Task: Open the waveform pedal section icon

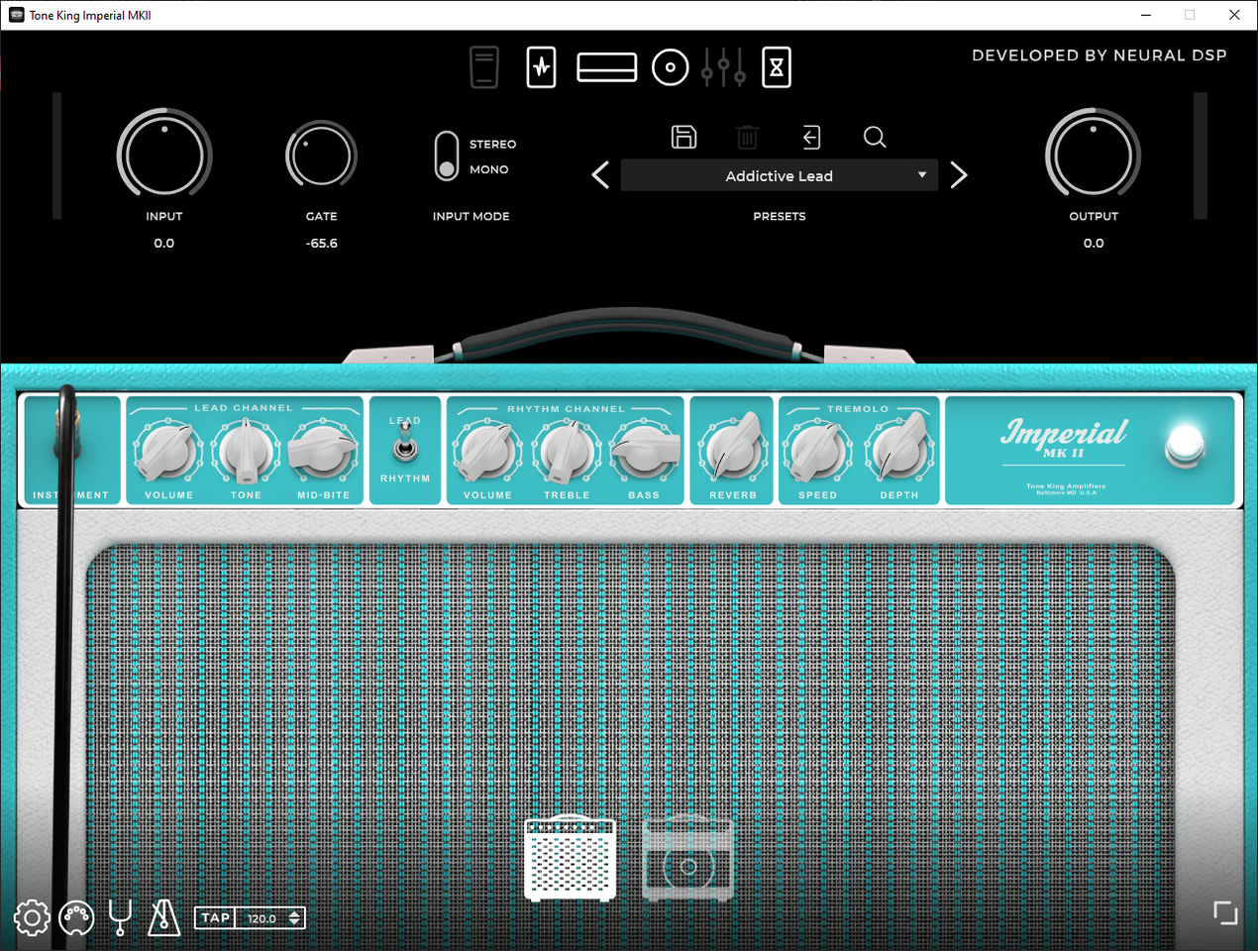Action: 541,67
